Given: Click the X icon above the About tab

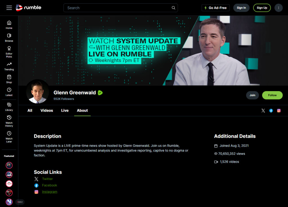Looking at the screenshot, I should click(x=263, y=111).
